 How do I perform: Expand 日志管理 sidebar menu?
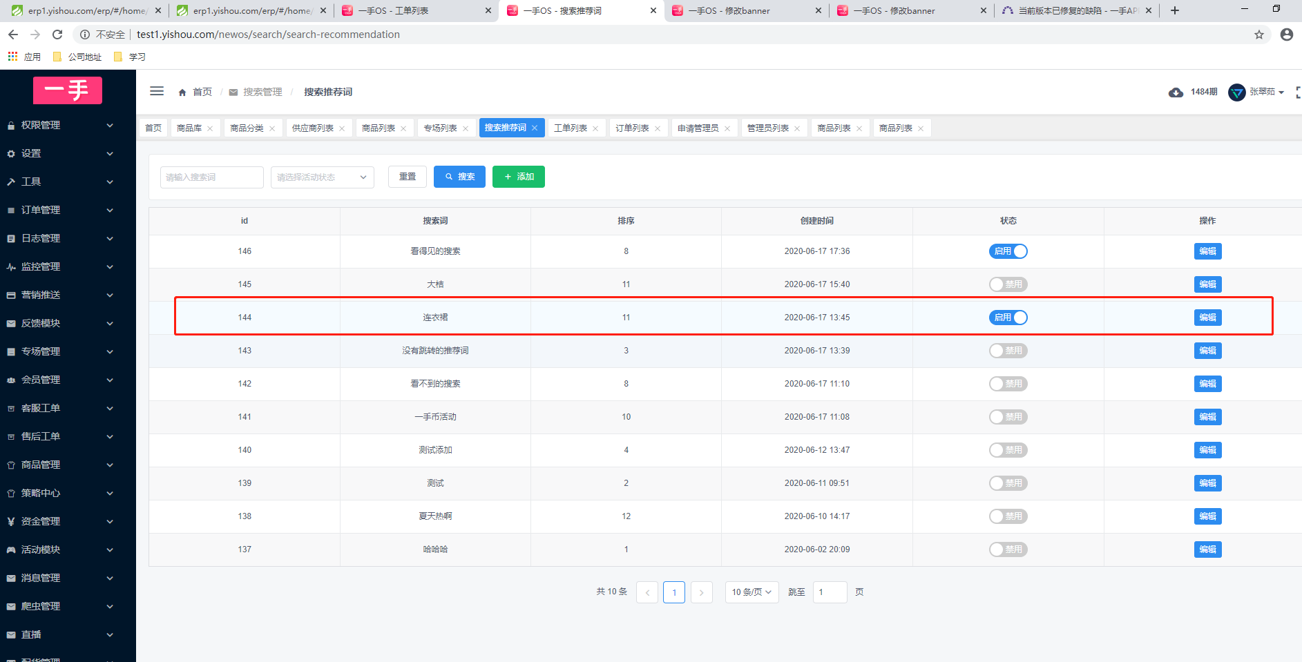tap(68, 239)
